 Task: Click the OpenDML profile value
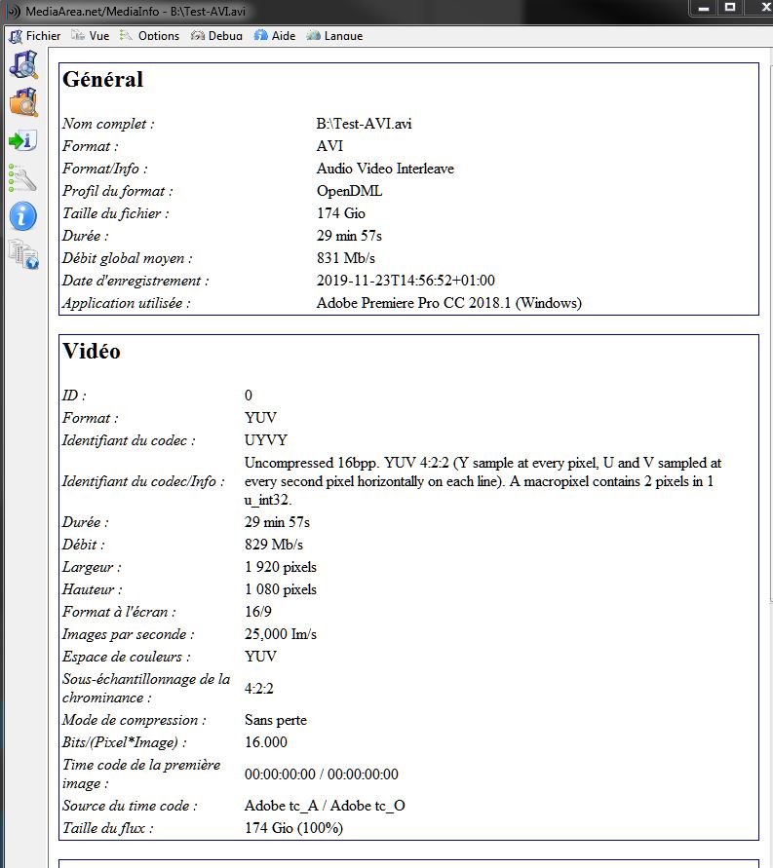pyautogui.click(x=349, y=191)
